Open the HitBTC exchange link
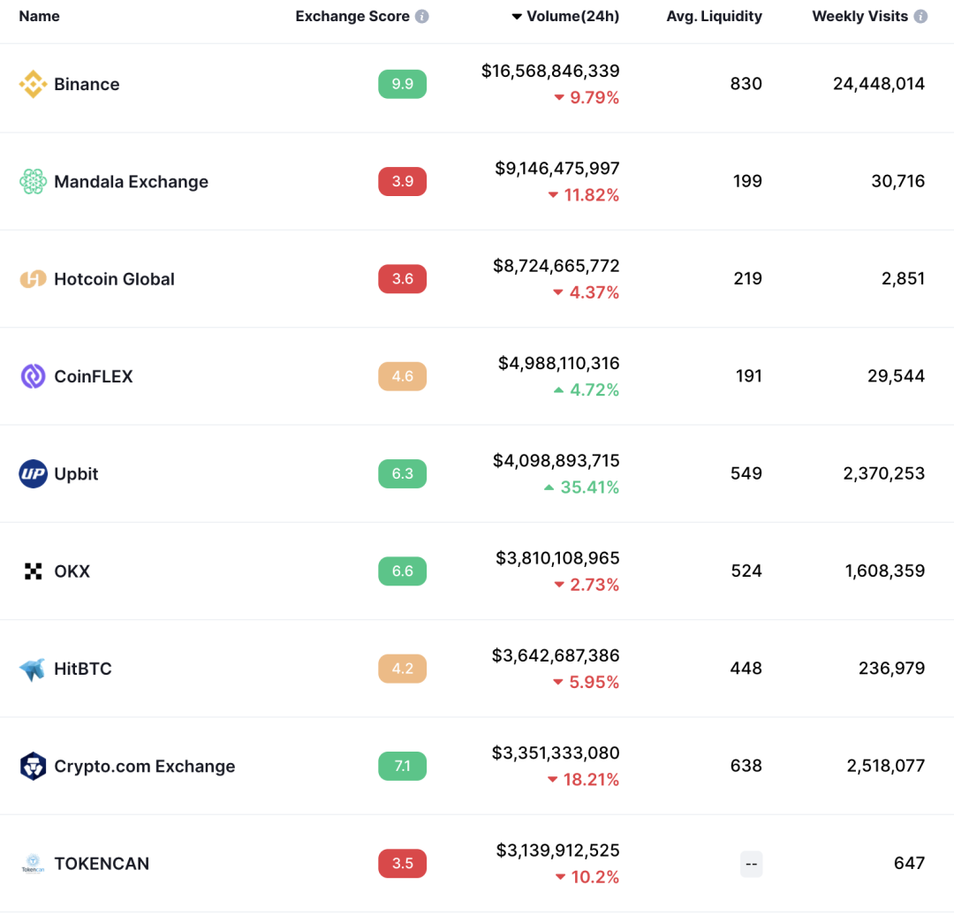The height and width of the screenshot is (915, 954). click(x=83, y=669)
